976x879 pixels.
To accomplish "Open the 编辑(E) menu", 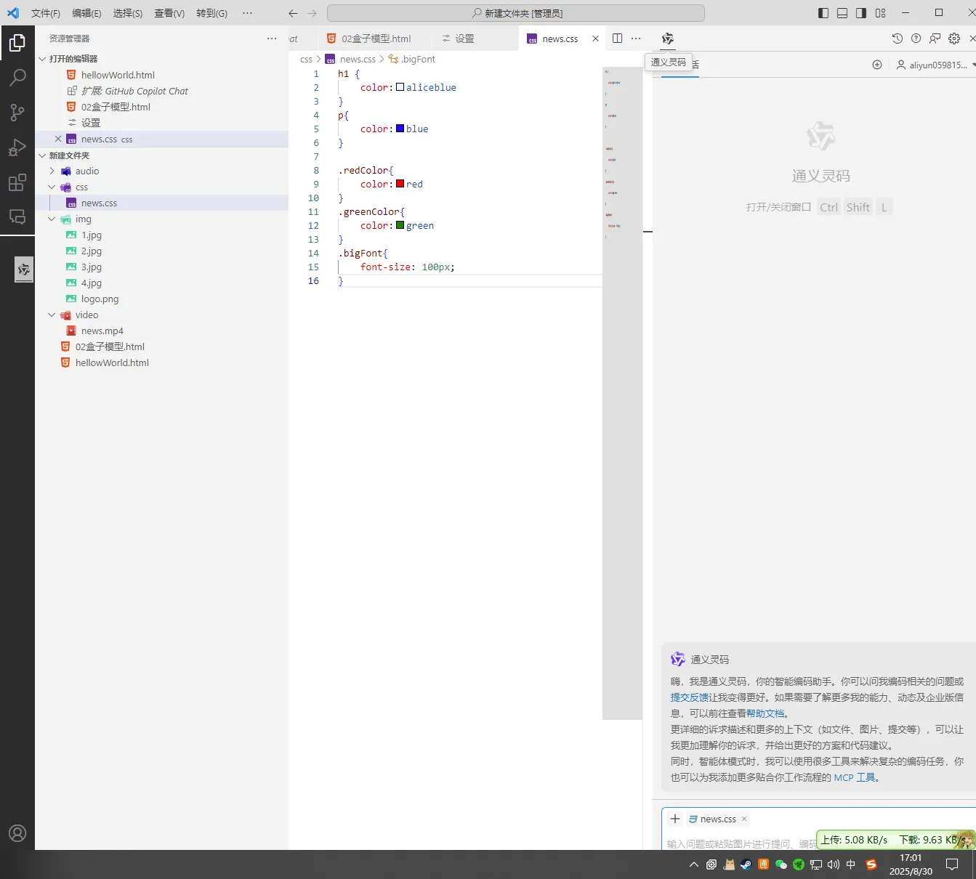I will (86, 13).
